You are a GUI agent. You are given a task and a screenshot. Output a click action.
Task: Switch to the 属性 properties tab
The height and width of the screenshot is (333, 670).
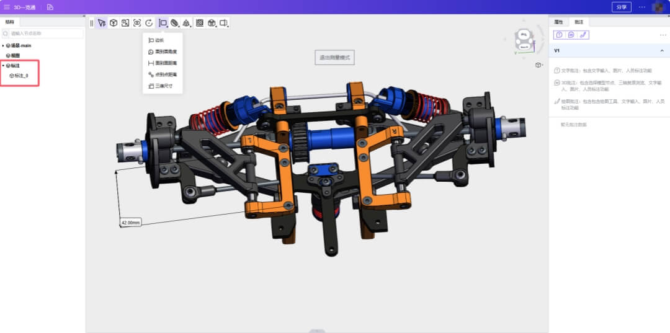(558, 22)
